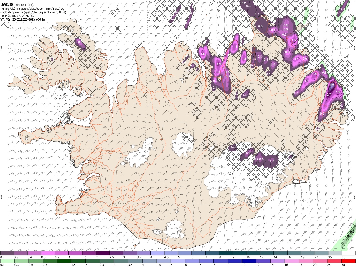
Task: Click the '20W' longitude label
Action: tap(148, 1)
